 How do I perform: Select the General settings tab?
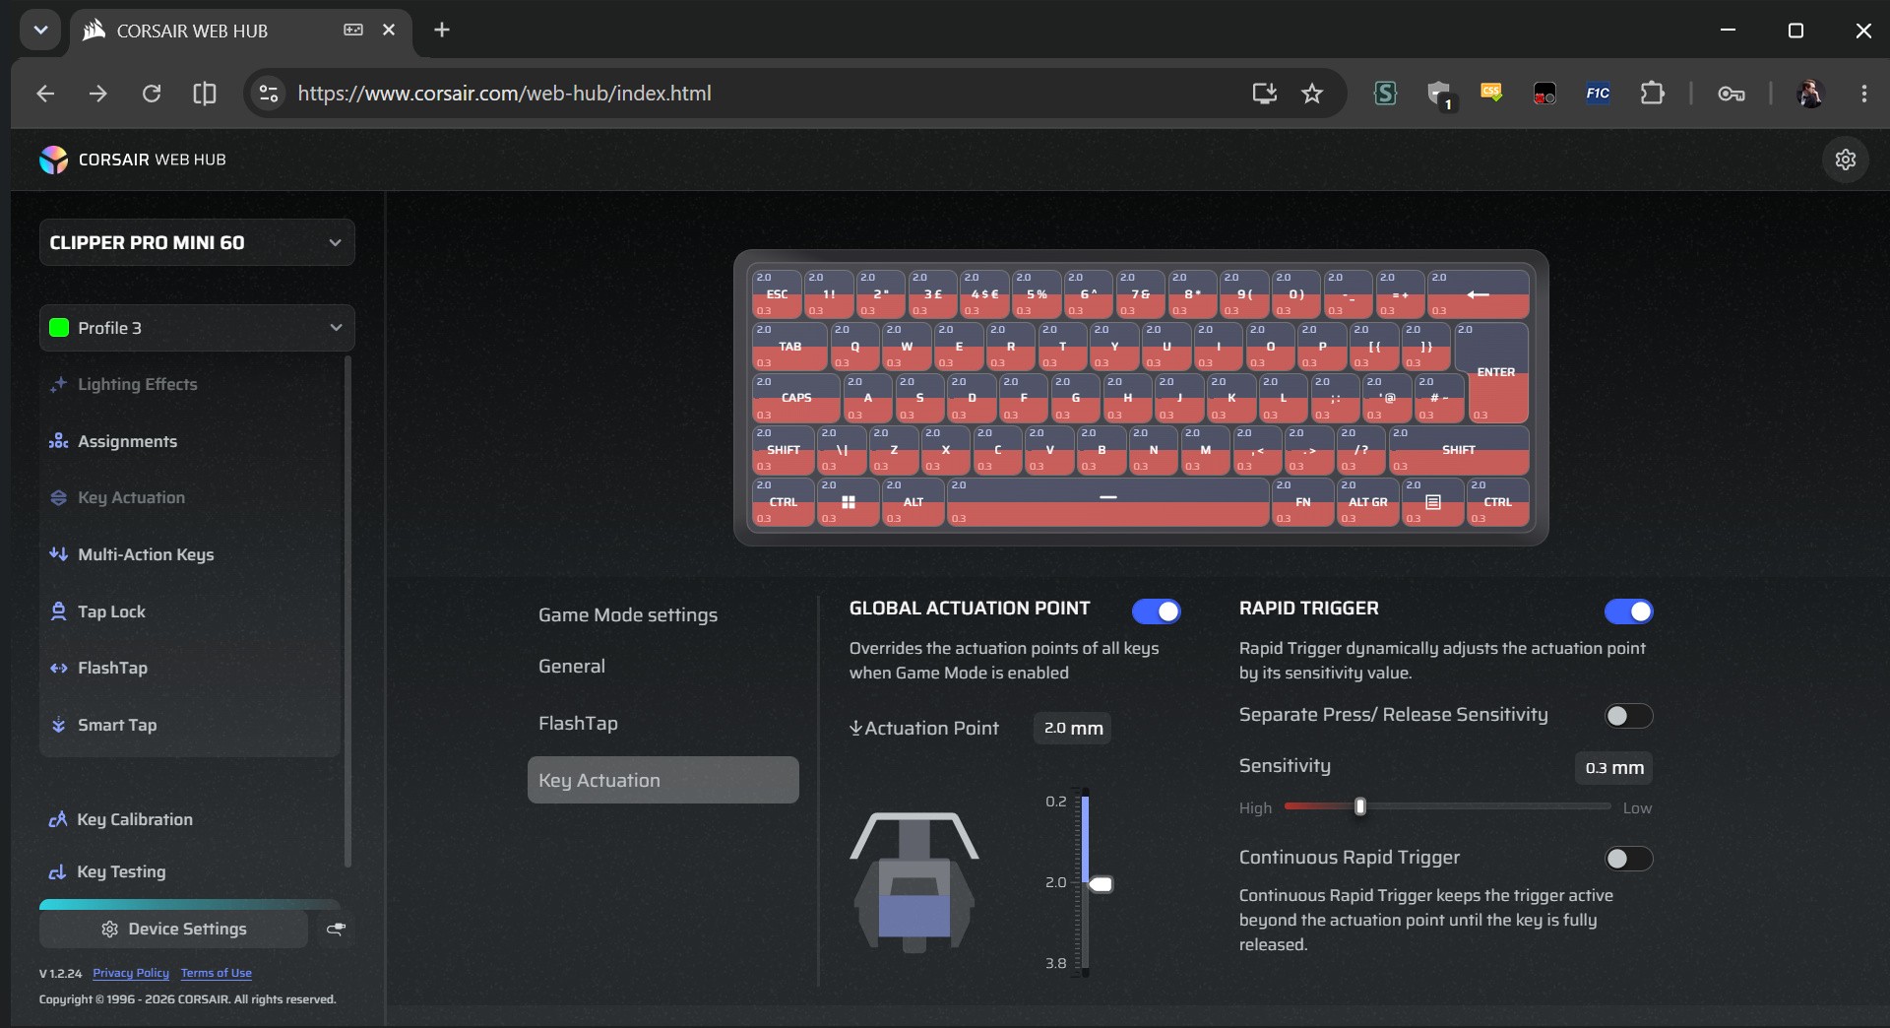point(572,667)
